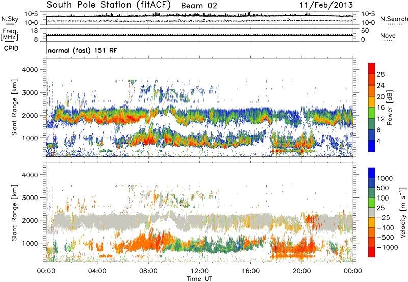
Task: Select the Slant Range [km] label of velocity panel
Action: (14, 213)
